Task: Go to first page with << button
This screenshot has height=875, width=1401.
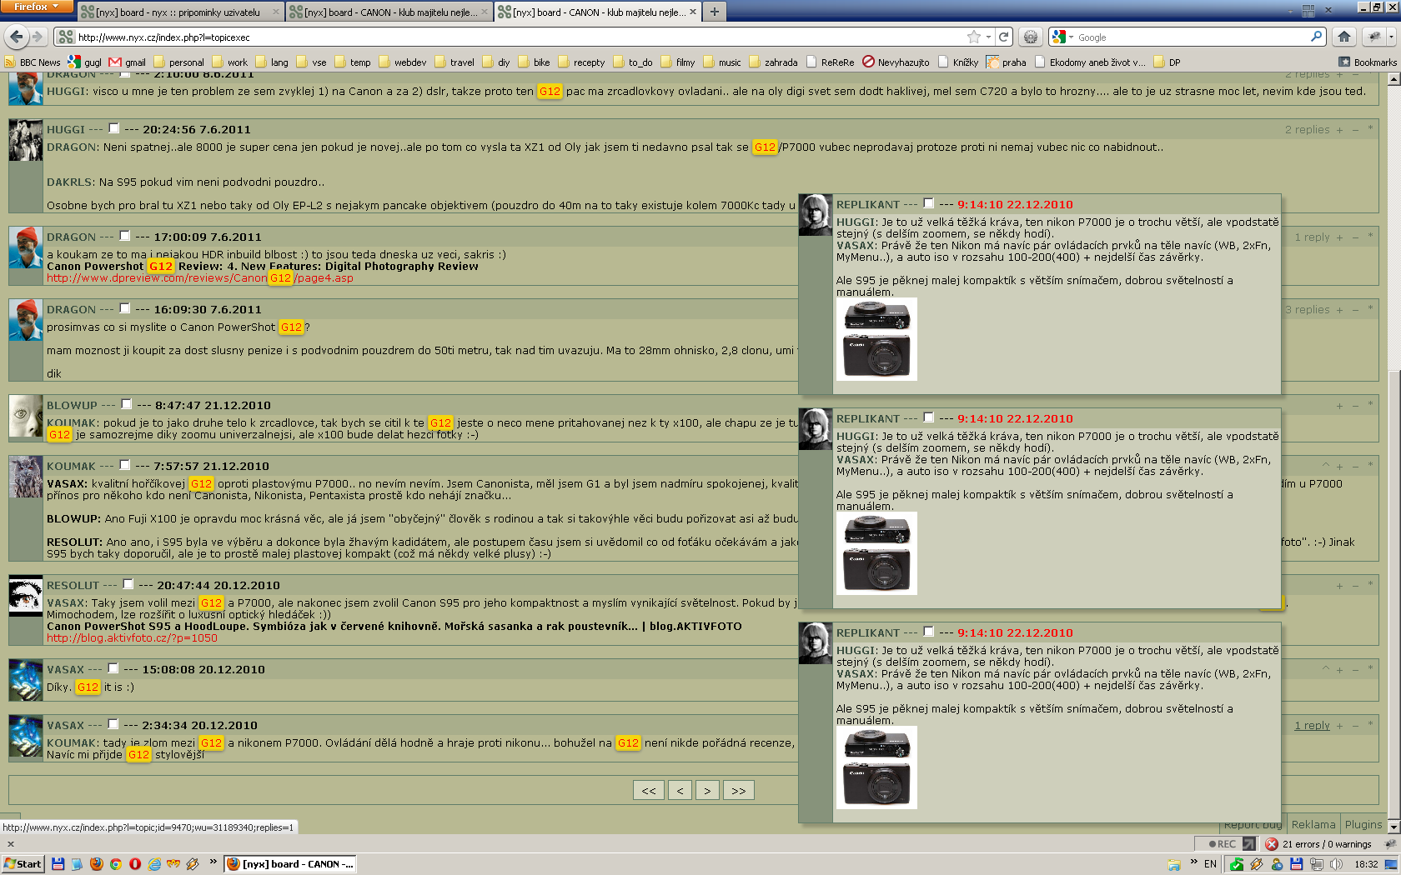Action: click(649, 790)
